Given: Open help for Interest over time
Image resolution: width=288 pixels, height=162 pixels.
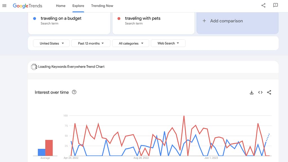Looking at the screenshot, I should click(74, 92).
